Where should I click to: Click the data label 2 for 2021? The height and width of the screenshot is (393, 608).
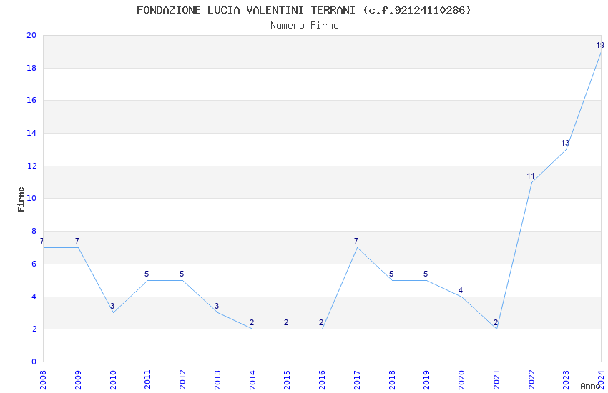[x=496, y=322]
